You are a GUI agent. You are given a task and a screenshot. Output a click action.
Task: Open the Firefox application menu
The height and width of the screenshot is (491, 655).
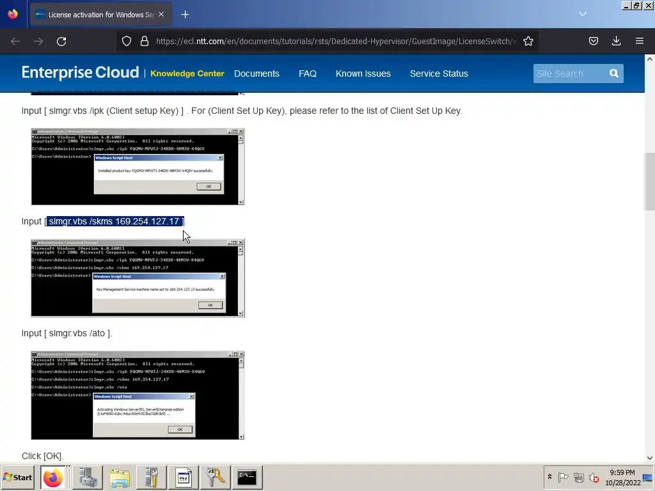point(639,41)
